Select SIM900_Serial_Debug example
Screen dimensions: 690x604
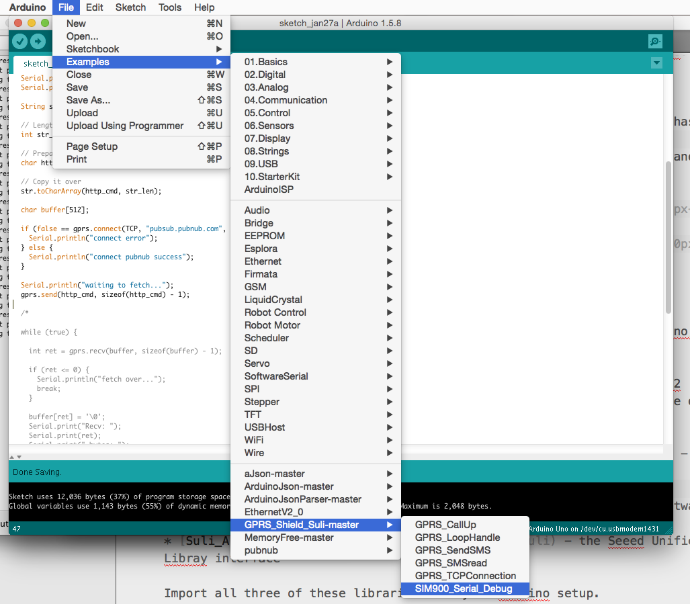pyautogui.click(x=463, y=589)
